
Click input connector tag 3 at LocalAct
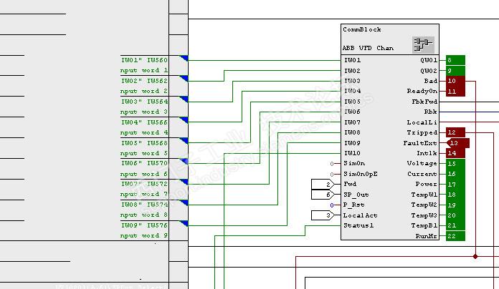tap(323, 215)
